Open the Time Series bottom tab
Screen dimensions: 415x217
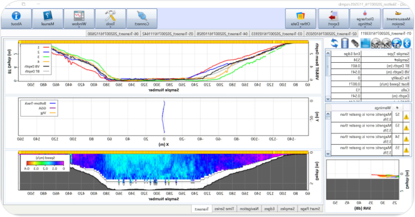coord(224,209)
